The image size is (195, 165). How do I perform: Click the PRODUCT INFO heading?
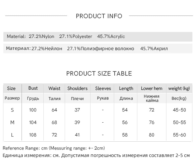click(99, 16)
